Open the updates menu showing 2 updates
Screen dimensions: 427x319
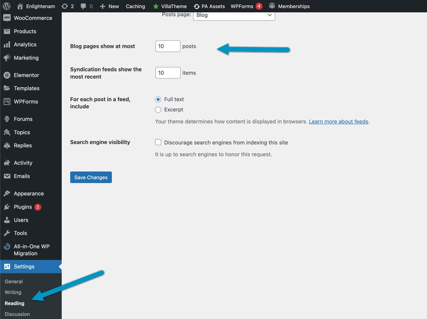(x=66, y=6)
